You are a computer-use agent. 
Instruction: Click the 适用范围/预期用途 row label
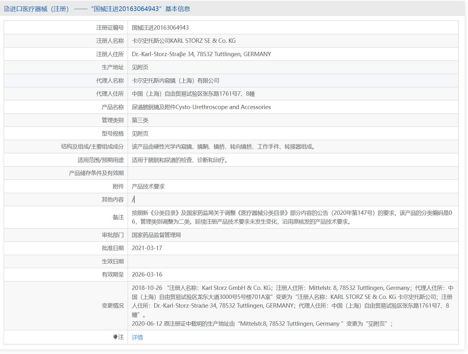point(100,160)
